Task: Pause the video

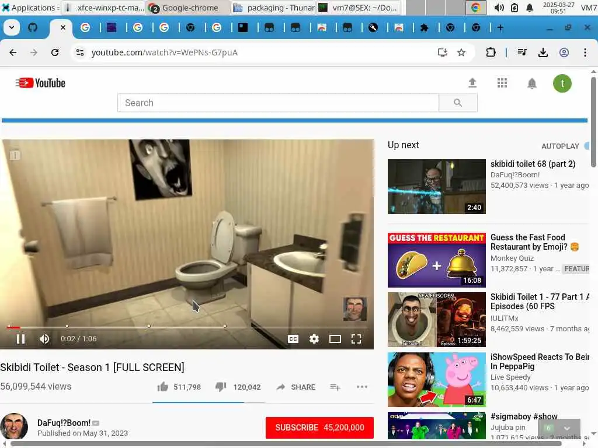Action: click(20, 339)
